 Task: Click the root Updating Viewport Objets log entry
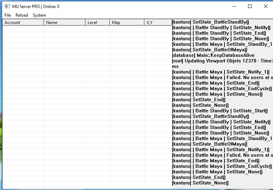point(222,61)
